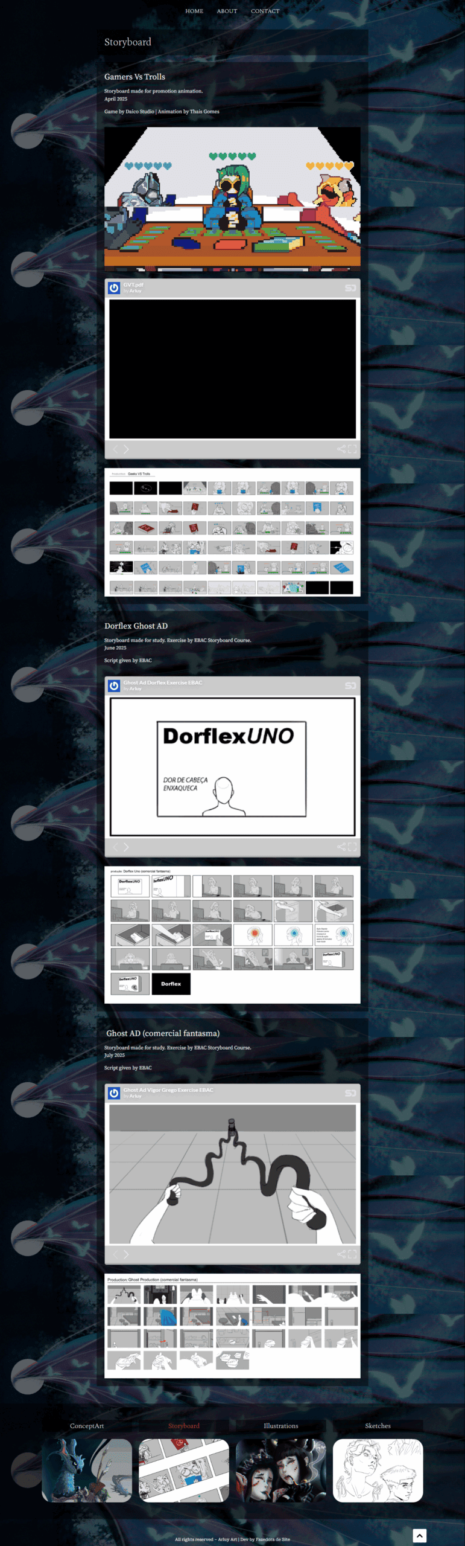Open the CONTACT page
This screenshot has height=1546, width=465.
[x=265, y=11]
